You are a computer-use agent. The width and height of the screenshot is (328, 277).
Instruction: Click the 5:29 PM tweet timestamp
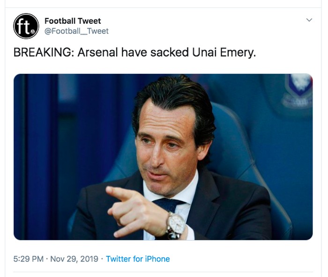29,259
